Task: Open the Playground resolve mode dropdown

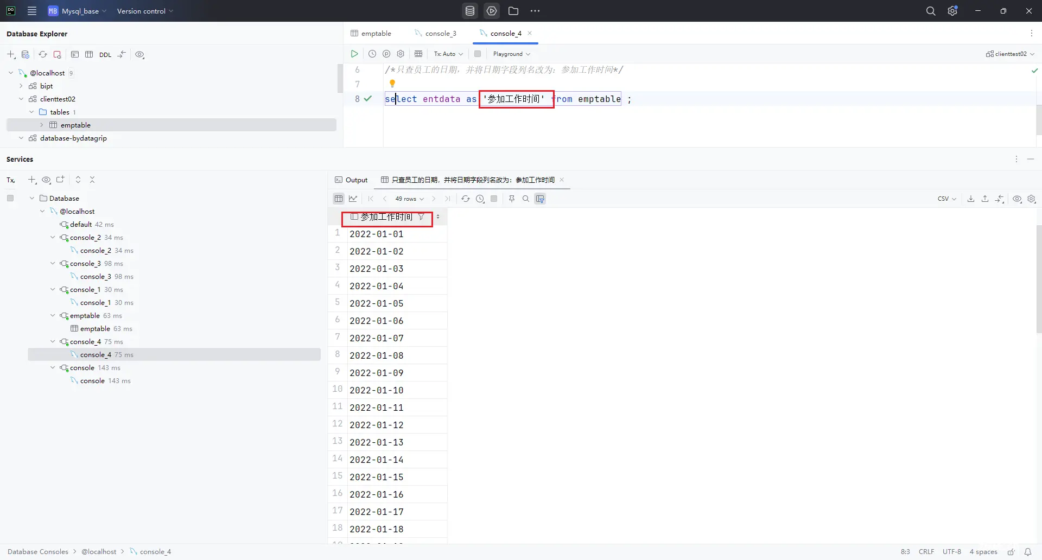Action: pos(511,54)
